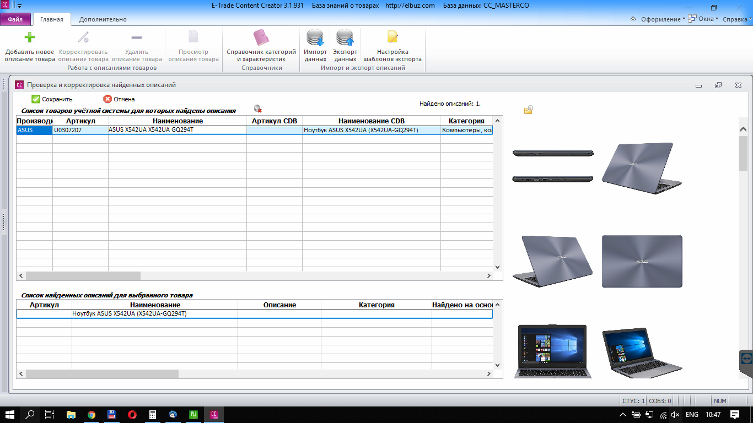Select the open laptop front view thumbnail

[553, 351]
